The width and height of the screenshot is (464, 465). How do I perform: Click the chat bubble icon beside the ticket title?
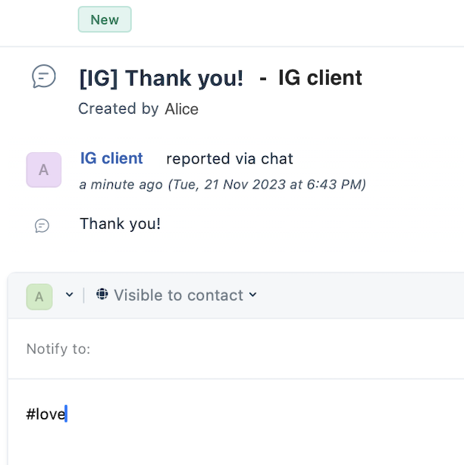[x=44, y=76]
